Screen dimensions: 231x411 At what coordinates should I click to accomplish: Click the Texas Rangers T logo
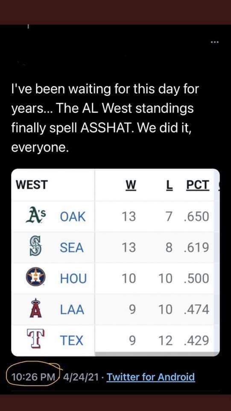coord(36,340)
